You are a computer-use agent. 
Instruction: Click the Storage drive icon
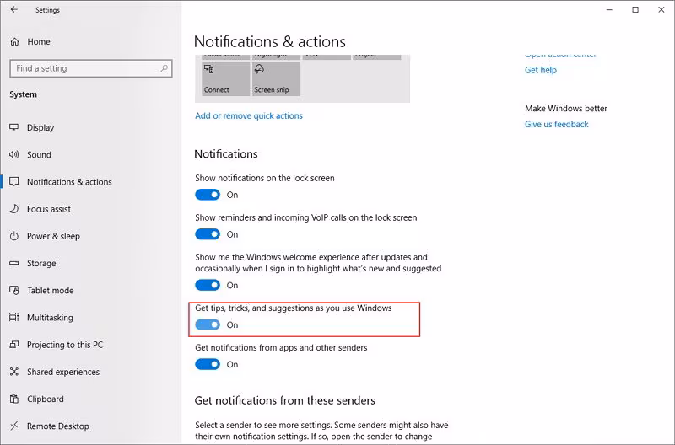(x=13, y=263)
